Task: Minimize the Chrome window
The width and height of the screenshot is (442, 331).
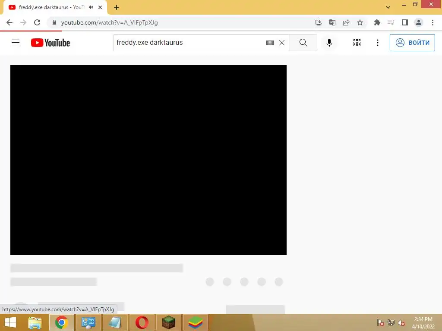Action: point(404,4)
